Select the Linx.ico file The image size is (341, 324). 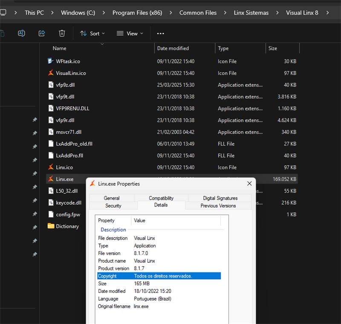tap(64, 167)
